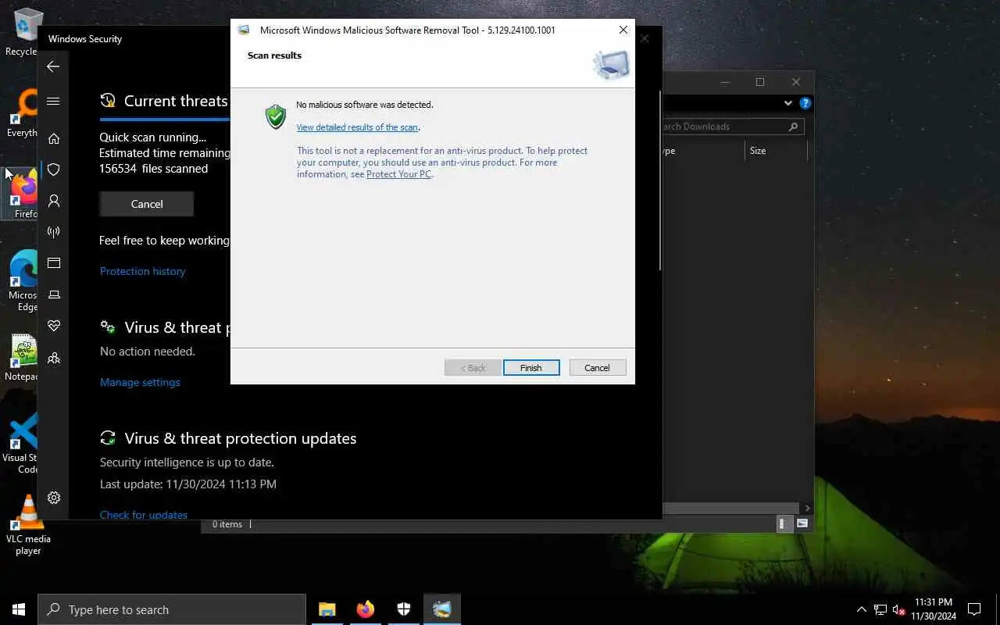Open the 'Protect Your PC' link
The image size is (1000, 625).
[x=398, y=174]
